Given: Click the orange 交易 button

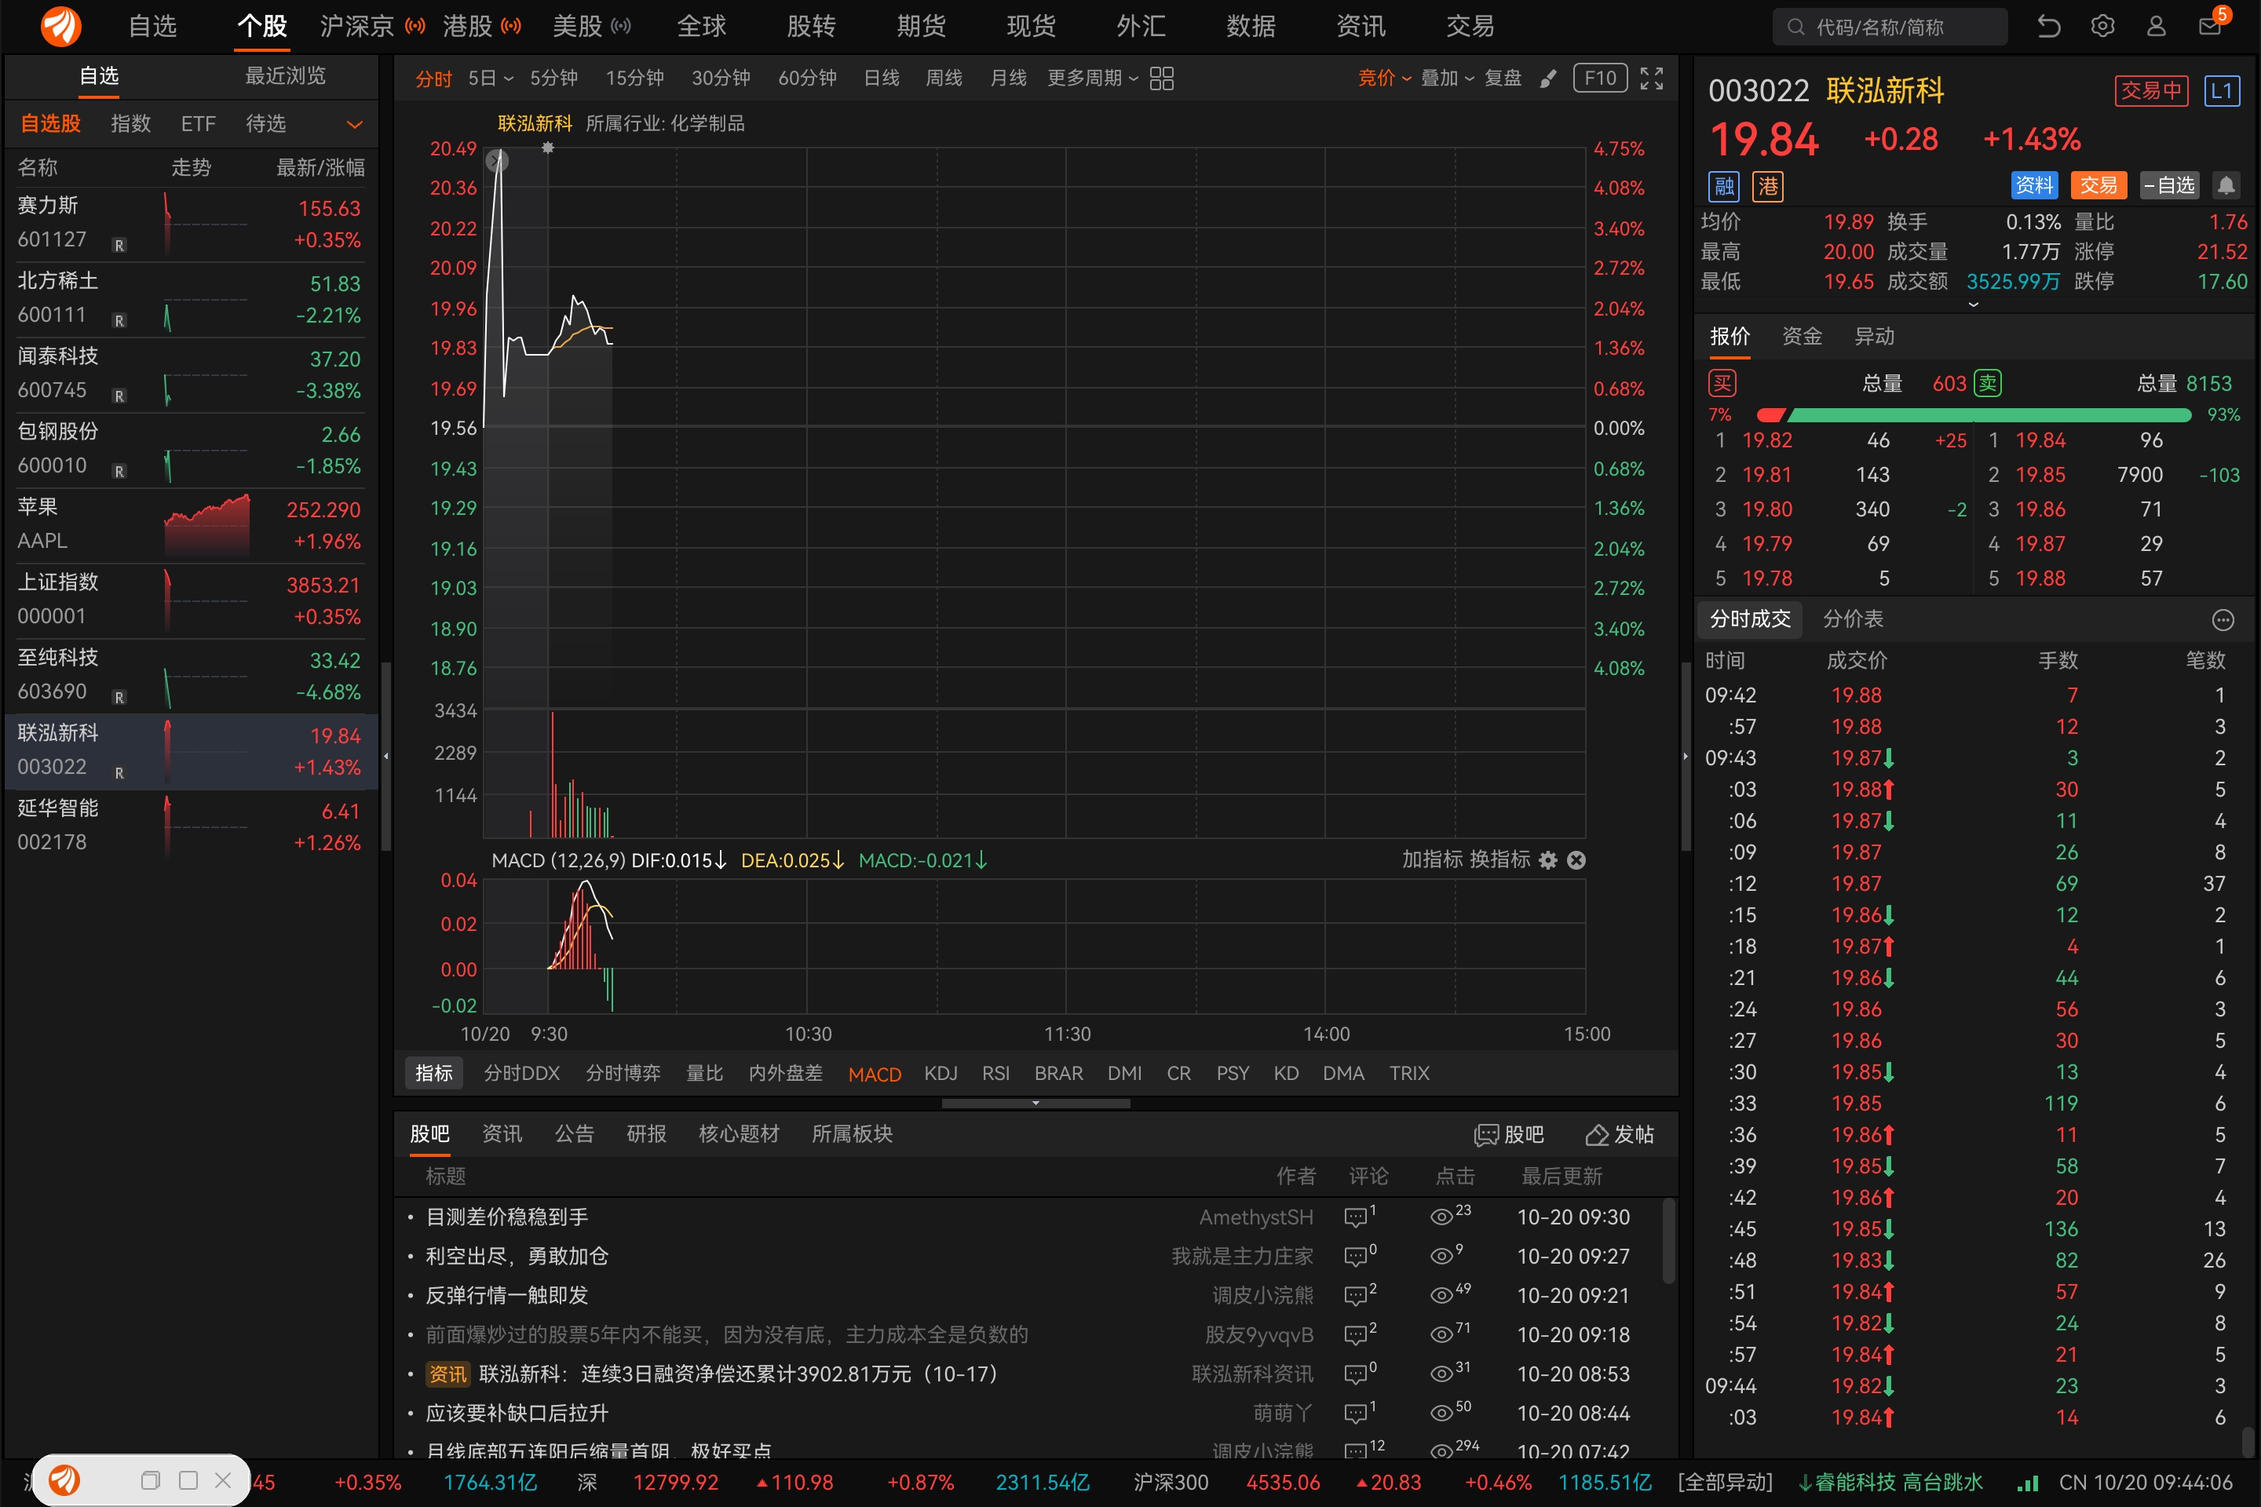Looking at the screenshot, I should pyautogui.click(x=2098, y=185).
